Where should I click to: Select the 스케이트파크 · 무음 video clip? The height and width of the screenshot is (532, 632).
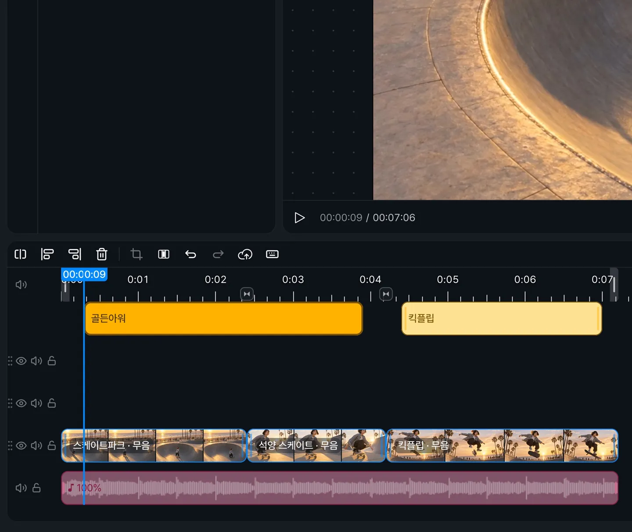[x=154, y=446]
